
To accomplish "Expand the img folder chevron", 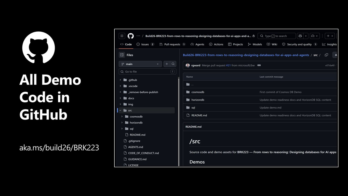I will (120, 104).
